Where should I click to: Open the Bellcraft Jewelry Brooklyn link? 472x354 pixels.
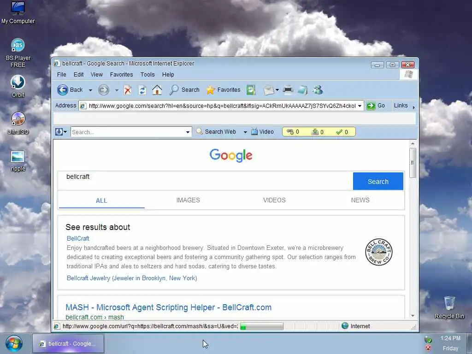click(x=132, y=278)
